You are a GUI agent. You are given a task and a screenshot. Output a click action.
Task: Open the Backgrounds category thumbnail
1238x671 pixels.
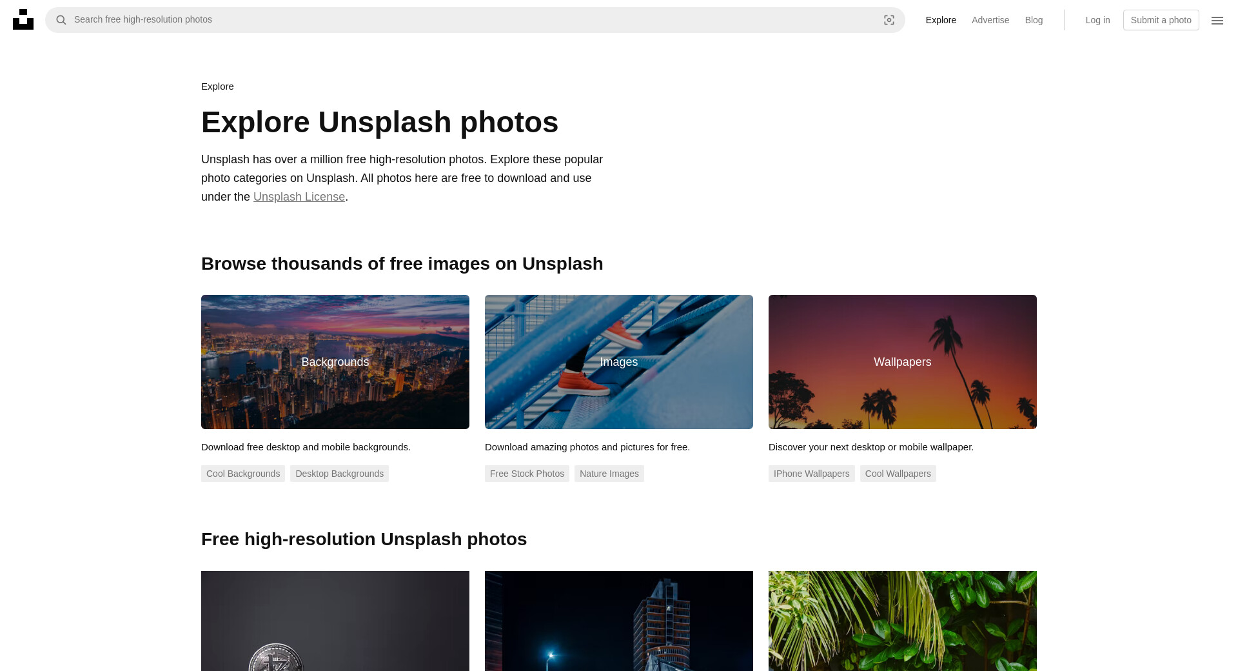(335, 362)
